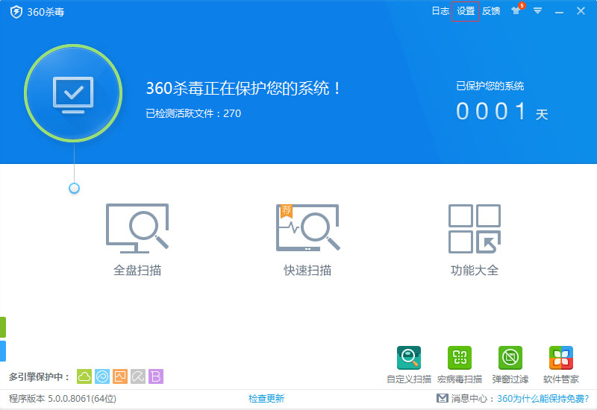Open 设置 settings

tap(466, 10)
